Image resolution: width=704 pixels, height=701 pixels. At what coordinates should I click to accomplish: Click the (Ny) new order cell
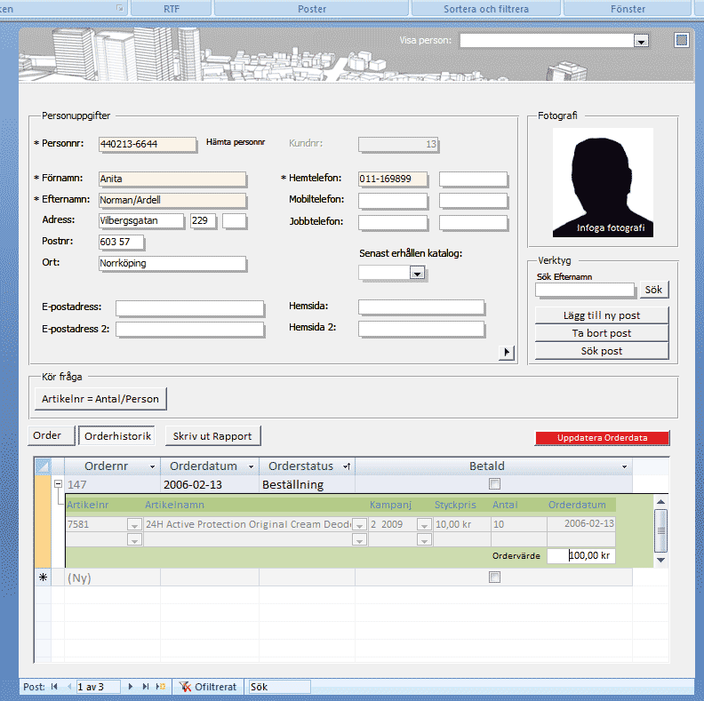tap(112, 578)
